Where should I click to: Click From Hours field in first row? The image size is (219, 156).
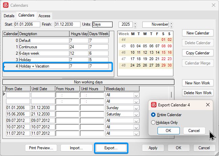point(68,95)
